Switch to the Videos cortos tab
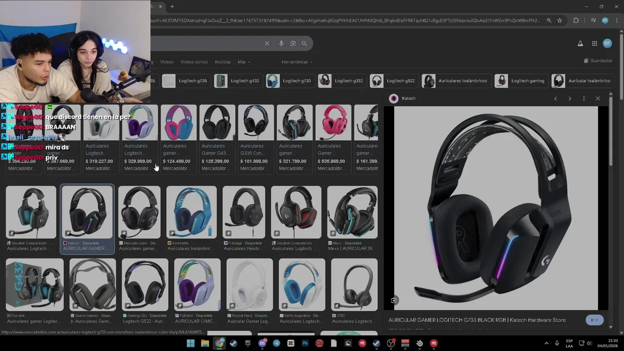Screen dimensions: 624x351 pos(194,62)
